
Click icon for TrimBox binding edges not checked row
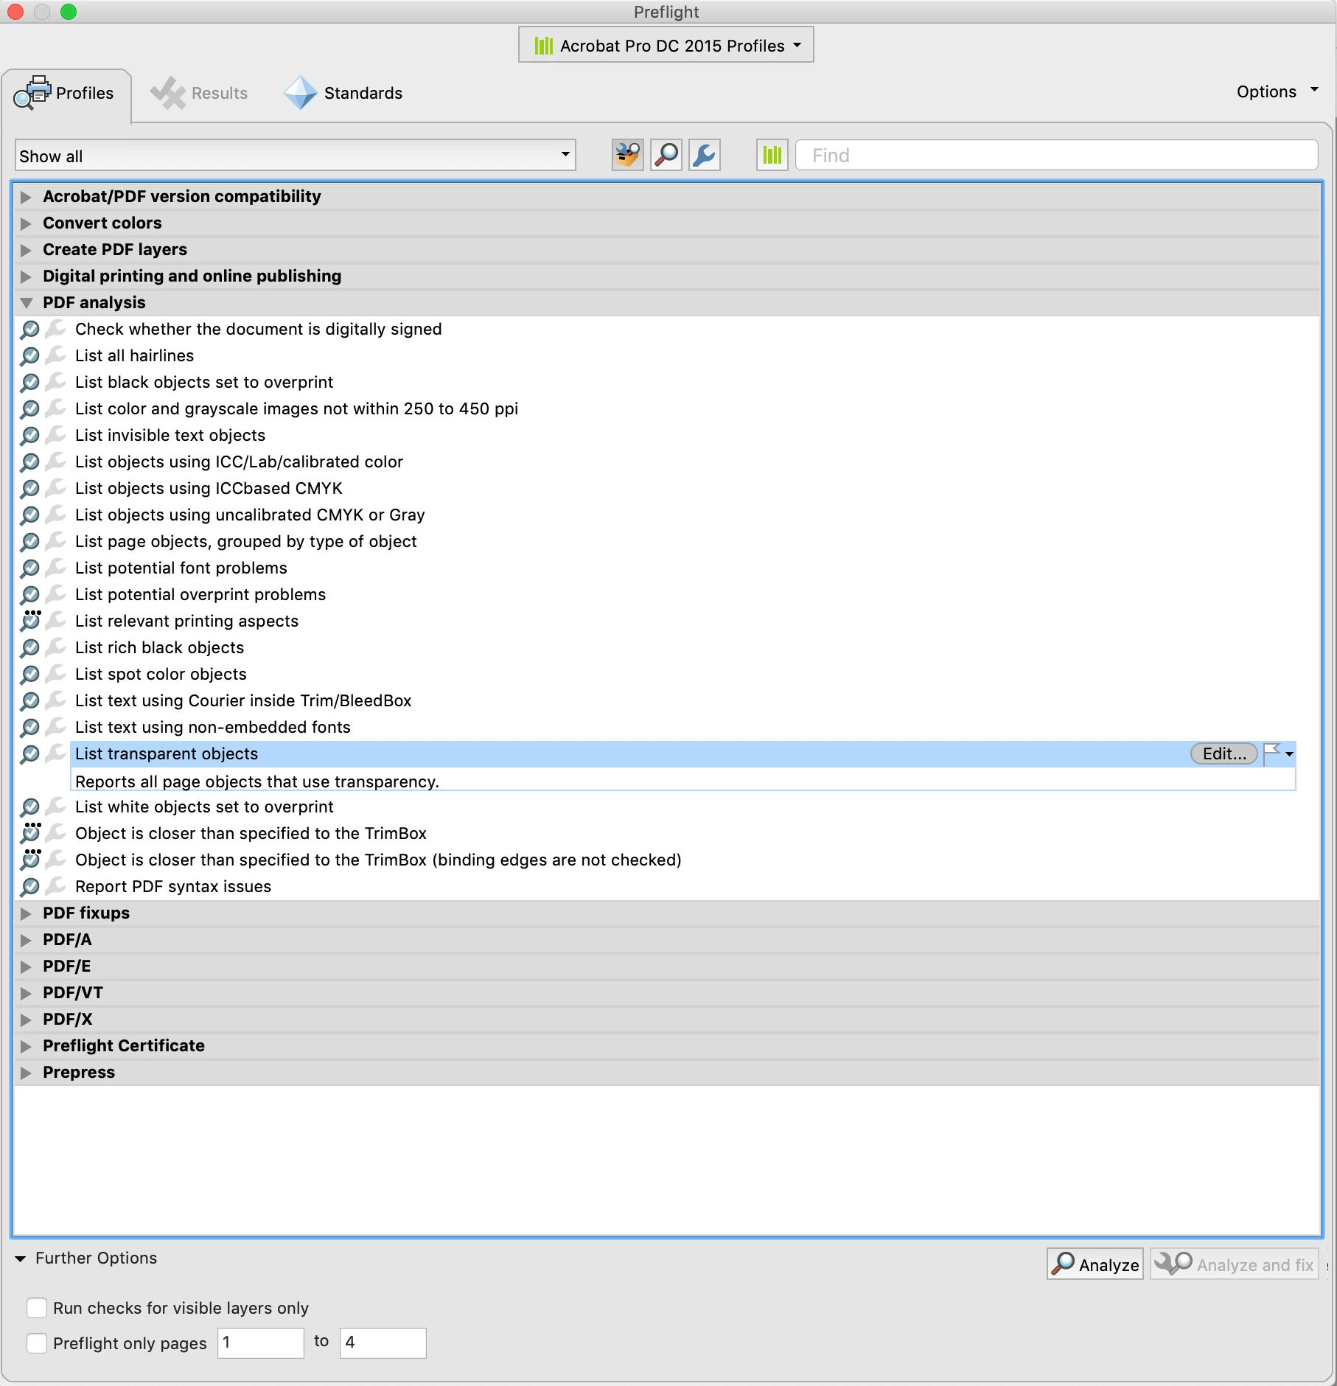point(30,859)
